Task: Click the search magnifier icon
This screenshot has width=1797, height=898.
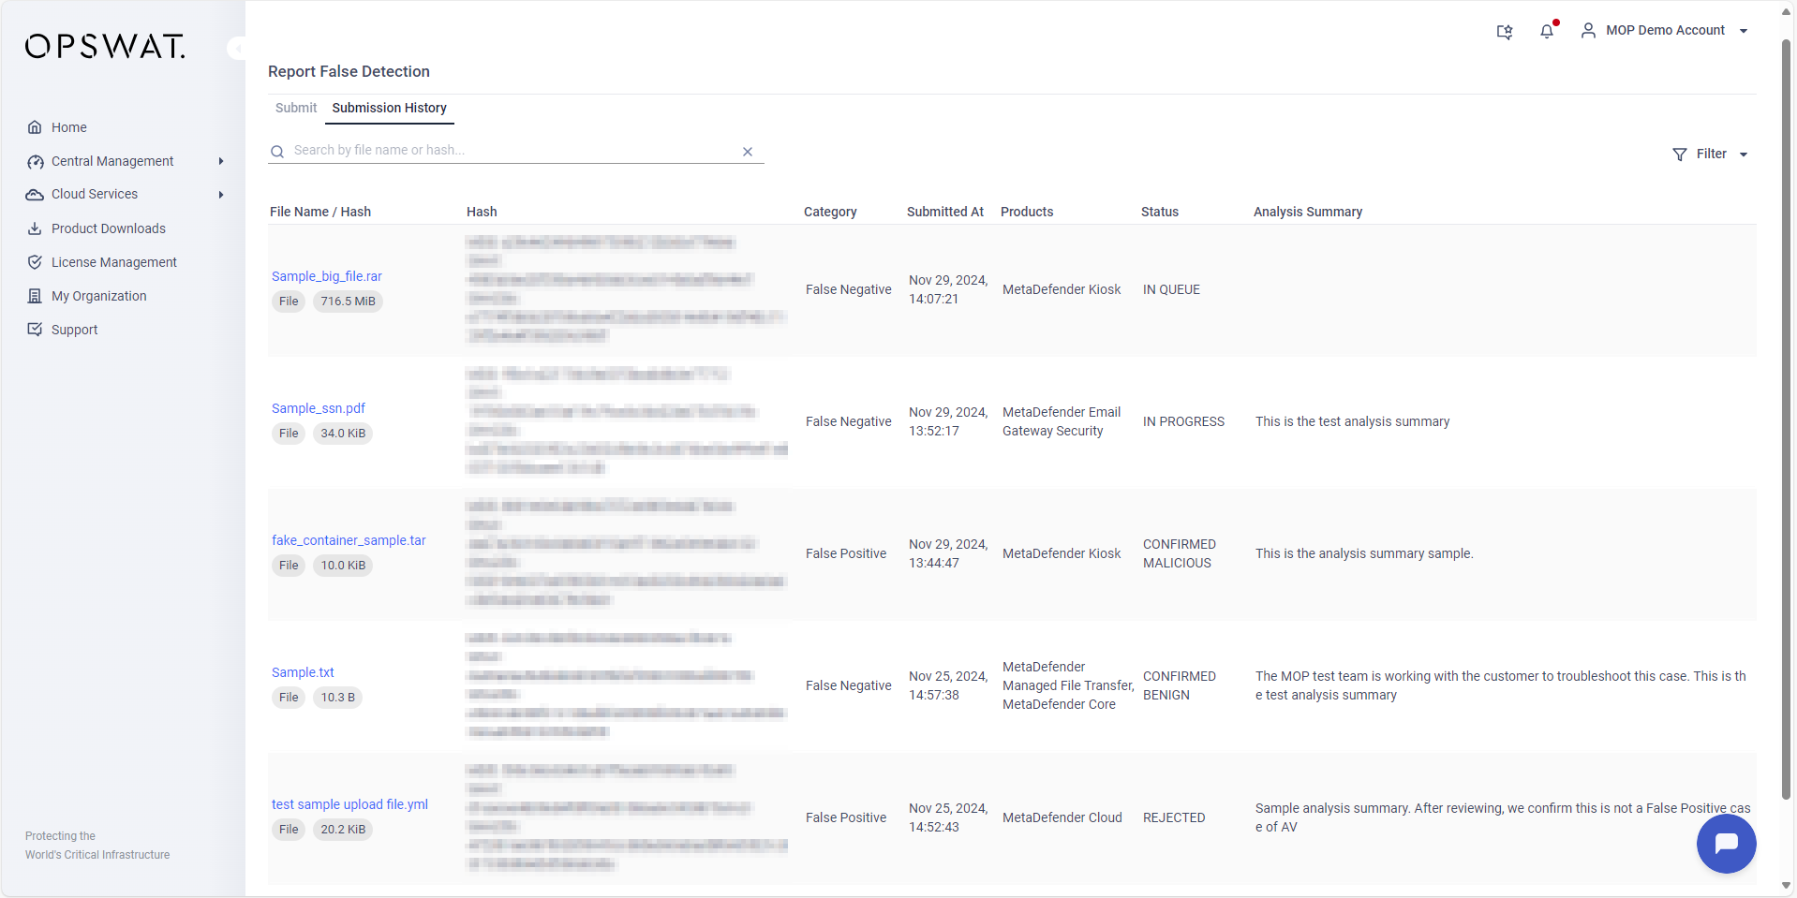Action: click(x=277, y=152)
